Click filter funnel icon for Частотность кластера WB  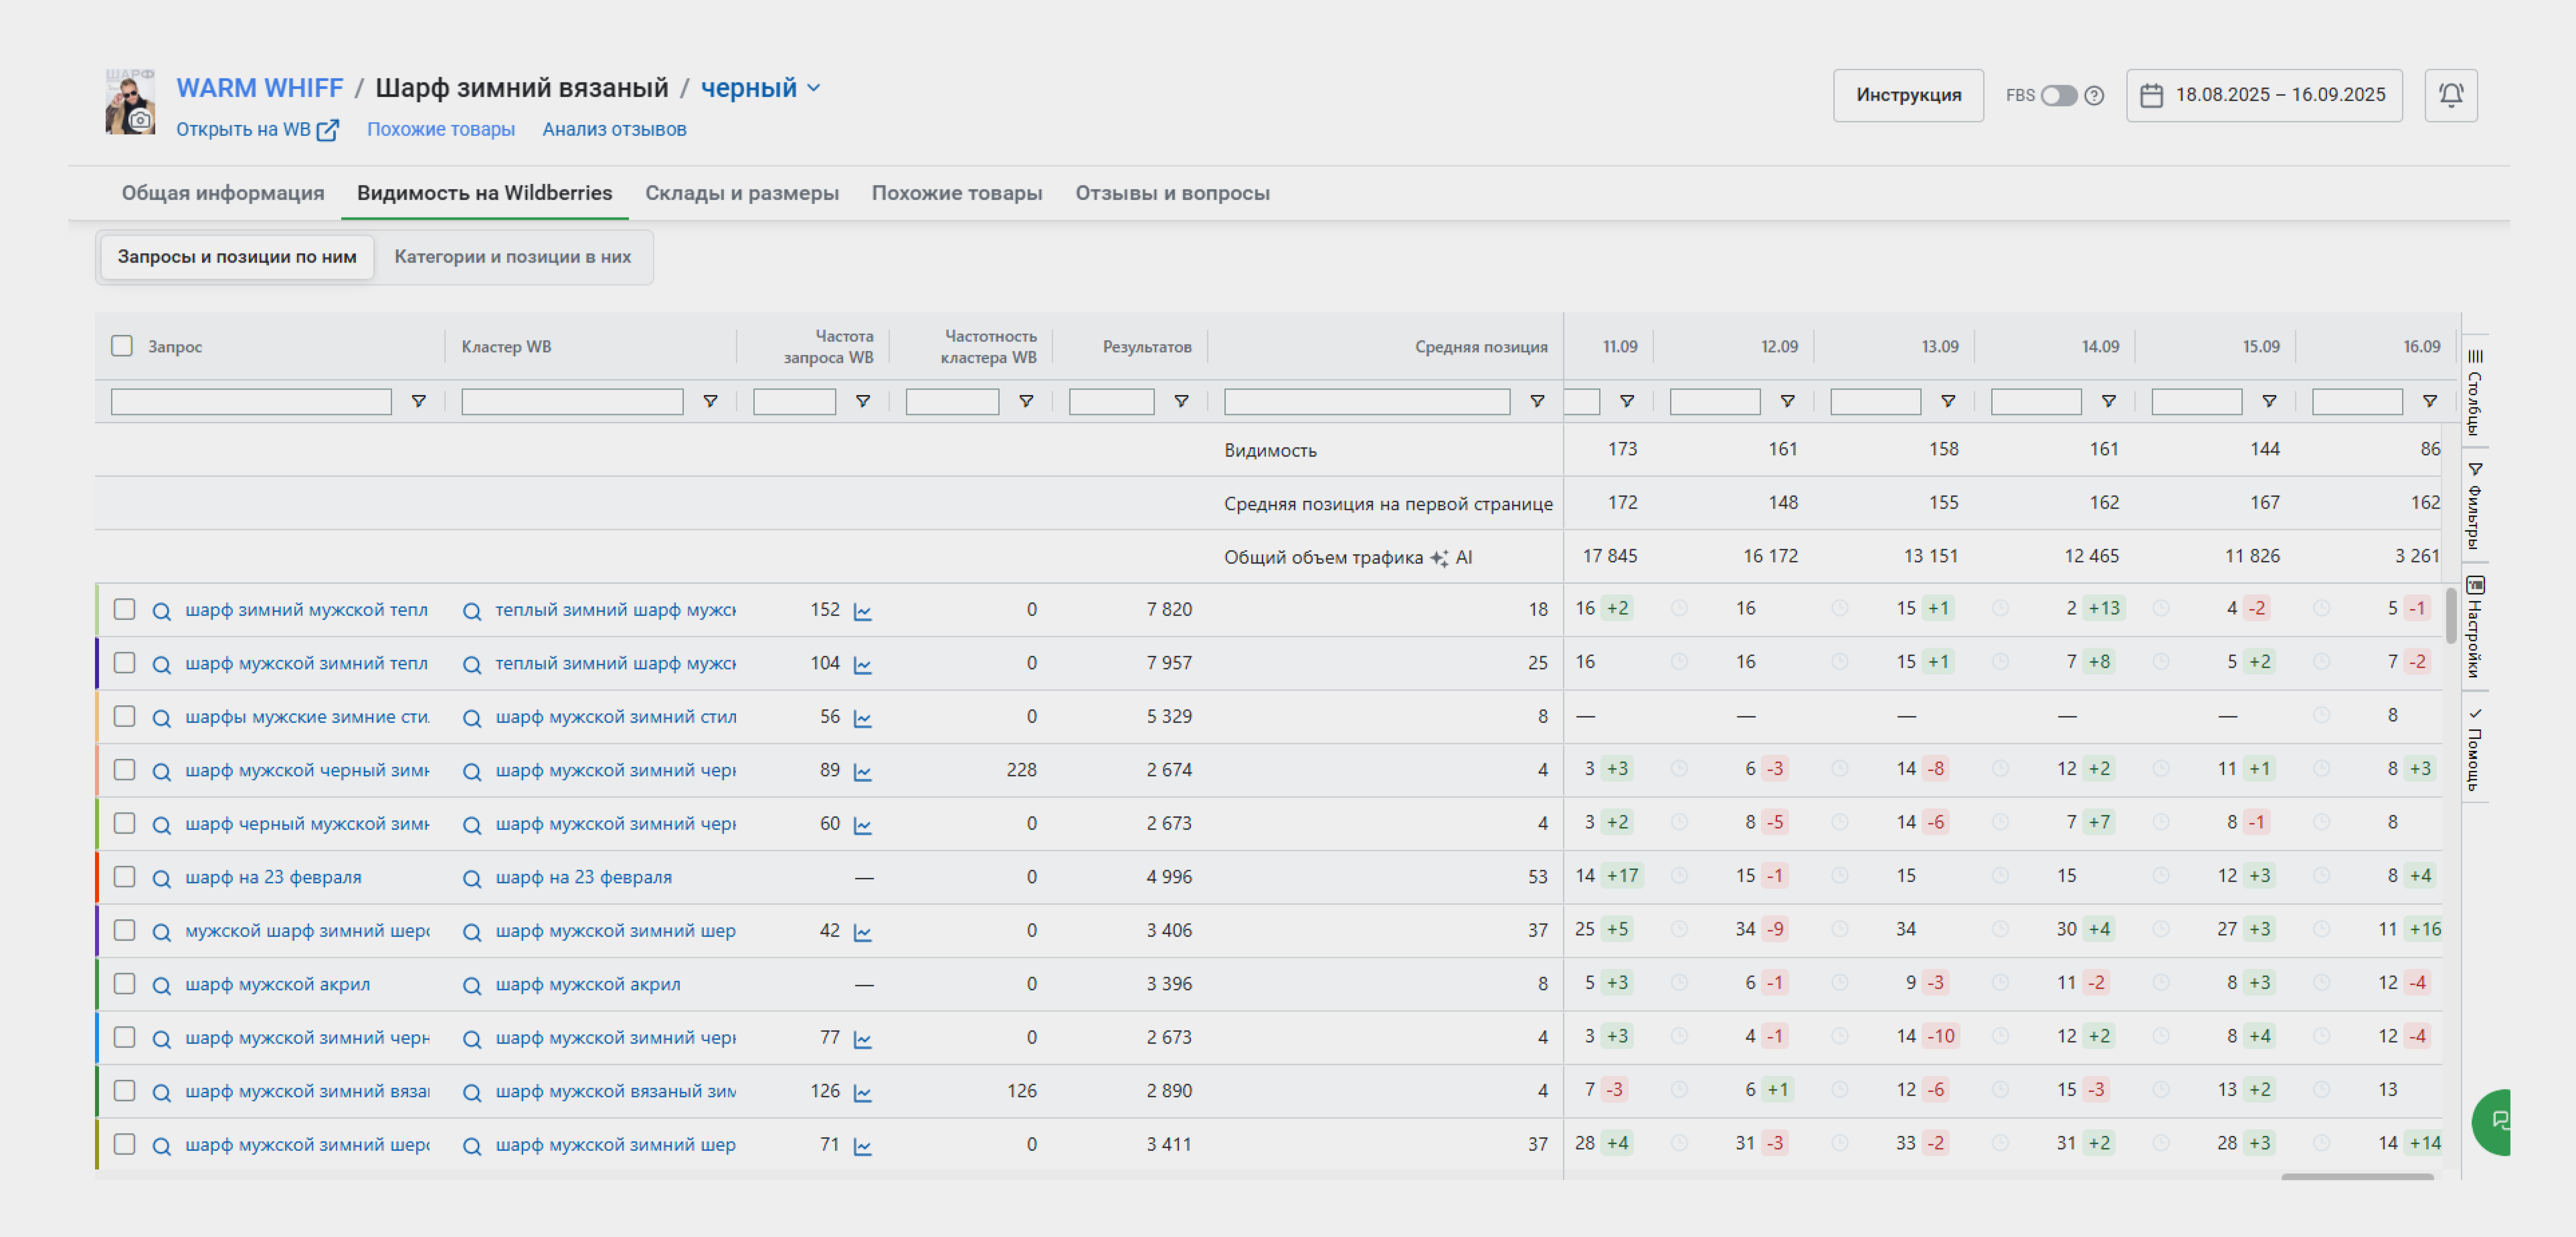1026,401
